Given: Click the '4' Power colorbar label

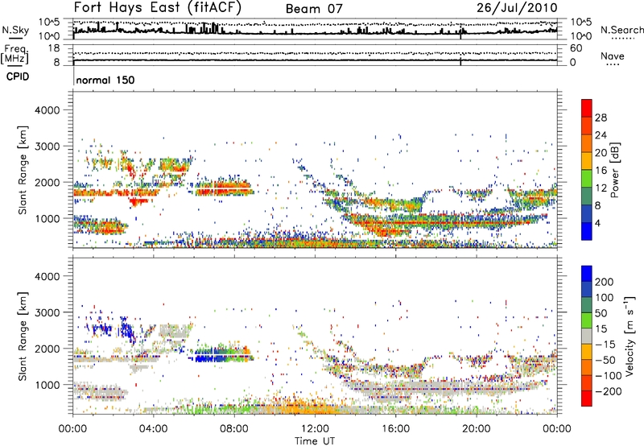Looking at the screenshot, I should [x=598, y=223].
